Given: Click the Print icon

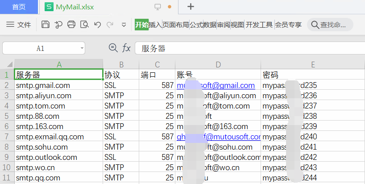Looking at the screenshot, I should [71, 25].
